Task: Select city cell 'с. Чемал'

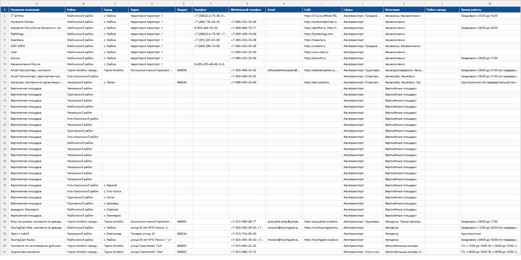Action: pyautogui.click(x=115, y=82)
